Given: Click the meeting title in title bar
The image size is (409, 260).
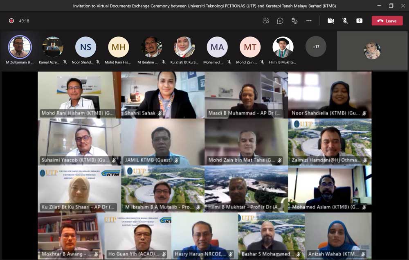Looking at the screenshot, I should click(x=204, y=6).
